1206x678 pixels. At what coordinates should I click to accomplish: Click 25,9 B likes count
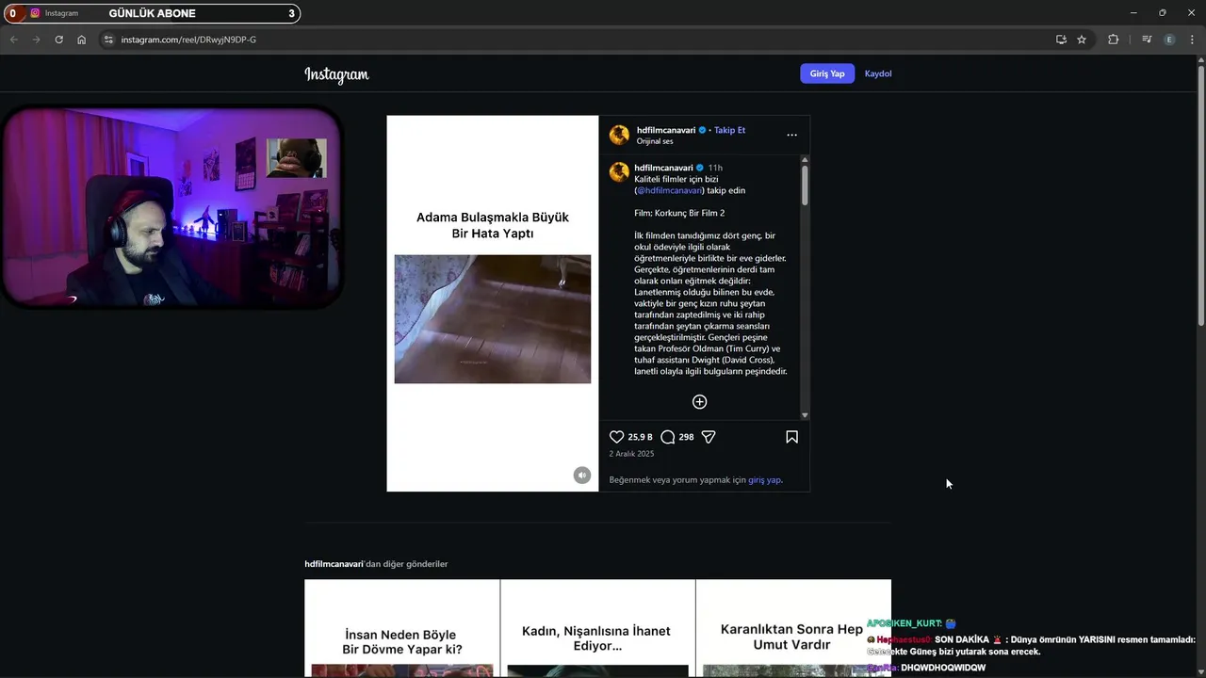pyautogui.click(x=641, y=437)
